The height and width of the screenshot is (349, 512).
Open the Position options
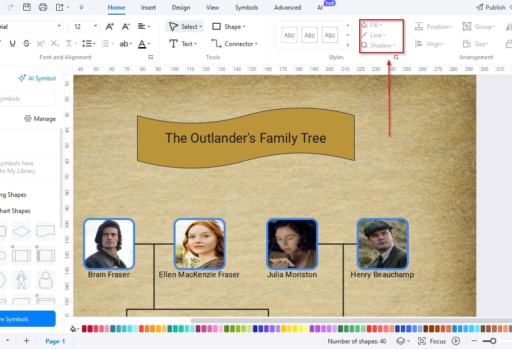pyautogui.click(x=433, y=26)
